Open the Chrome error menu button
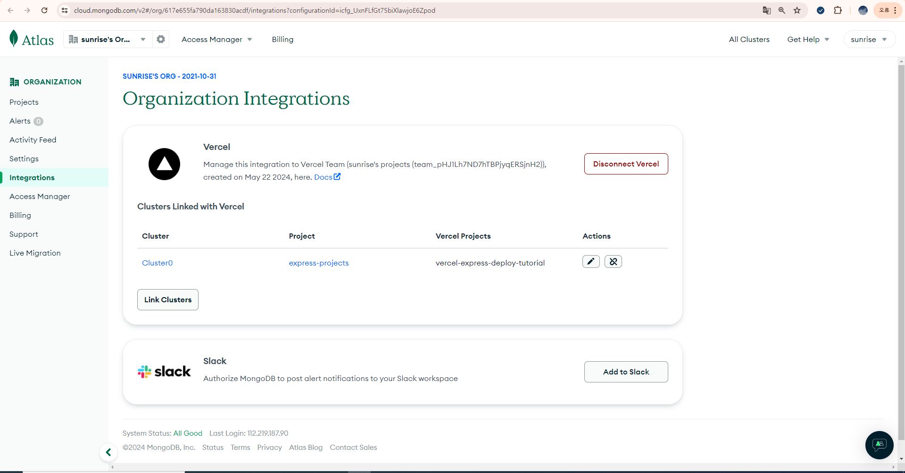Image resolution: width=905 pixels, height=473 pixels. 888,10
